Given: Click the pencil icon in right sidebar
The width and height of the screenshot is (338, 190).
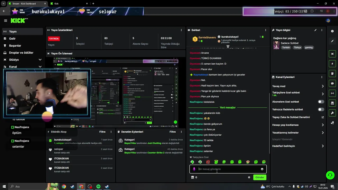Looking at the screenshot, I should pyautogui.click(x=332, y=41).
